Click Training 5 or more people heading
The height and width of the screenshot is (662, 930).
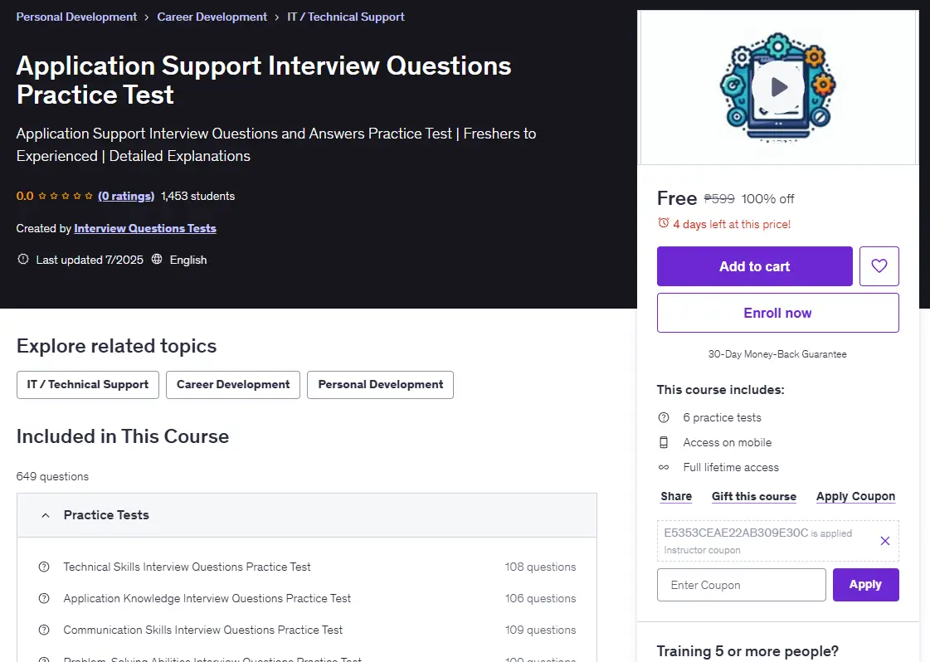747,651
